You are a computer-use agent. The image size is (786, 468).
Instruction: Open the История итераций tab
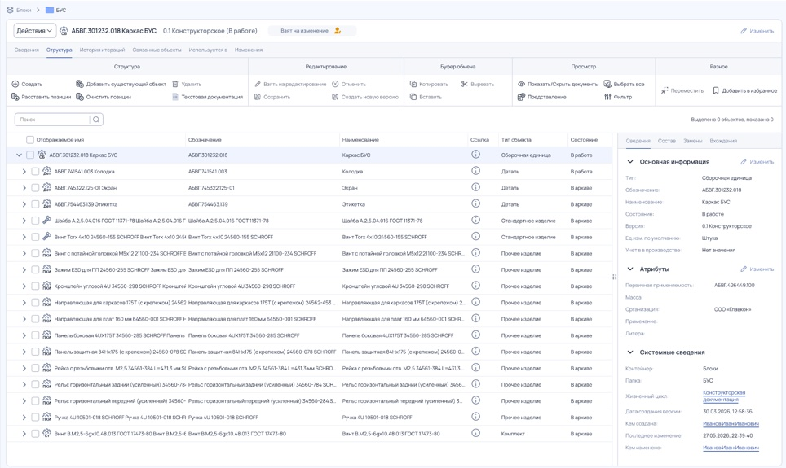(x=102, y=50)
